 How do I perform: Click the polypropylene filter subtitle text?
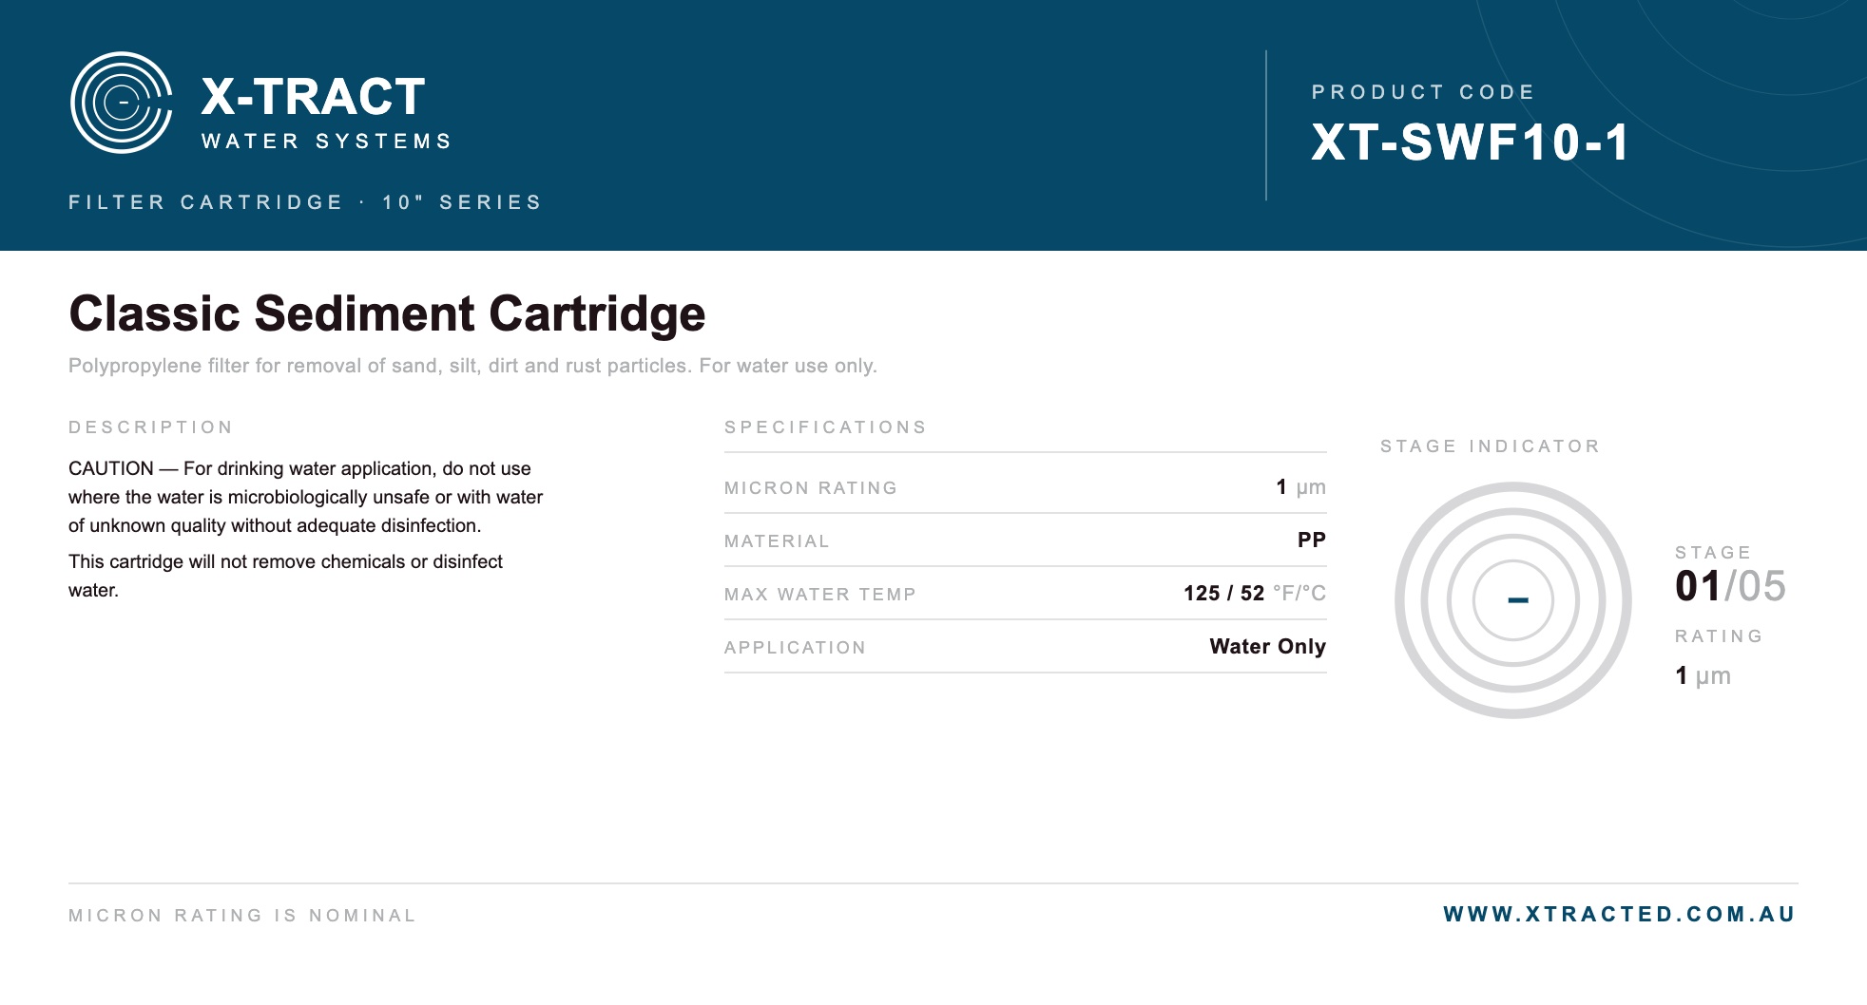472,366
